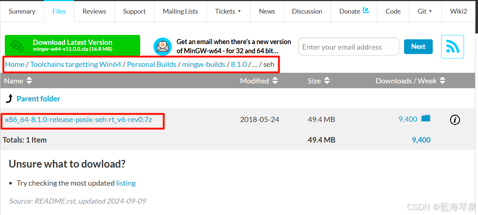This screenshot has height=215, width=478.
Task: Sort by Size column arrows
Action: [x=327, y=80]
